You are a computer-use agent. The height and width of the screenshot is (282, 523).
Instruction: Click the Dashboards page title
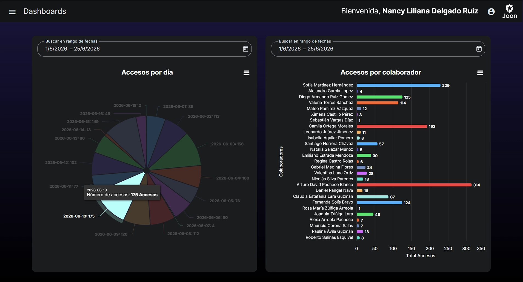(x=45, y=11)
